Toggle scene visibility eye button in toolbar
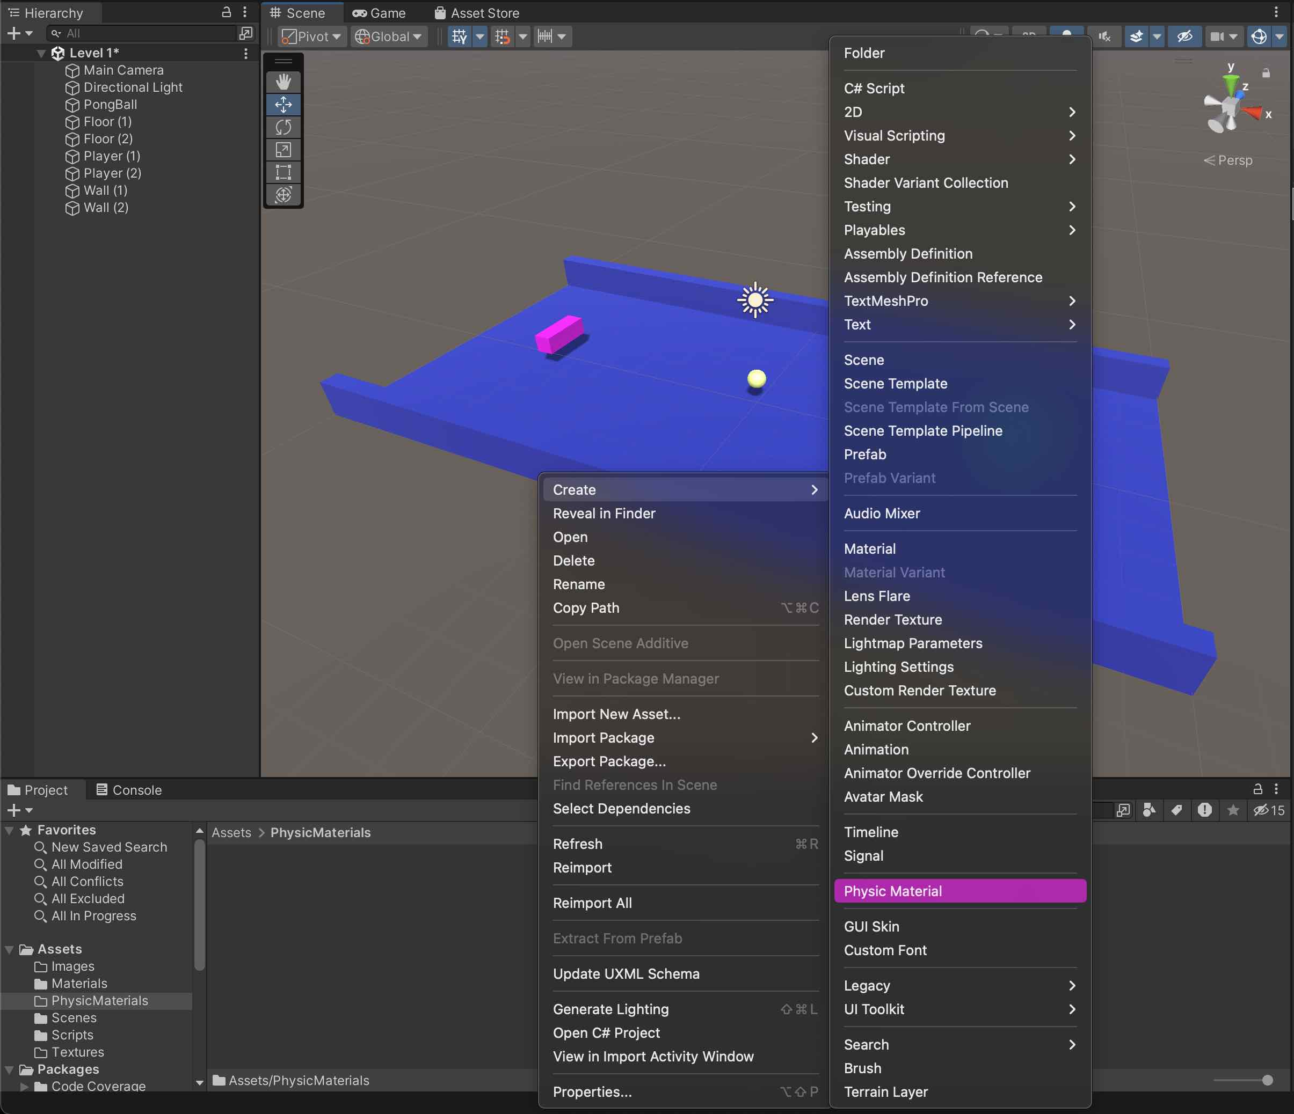 click(1184, 36)
